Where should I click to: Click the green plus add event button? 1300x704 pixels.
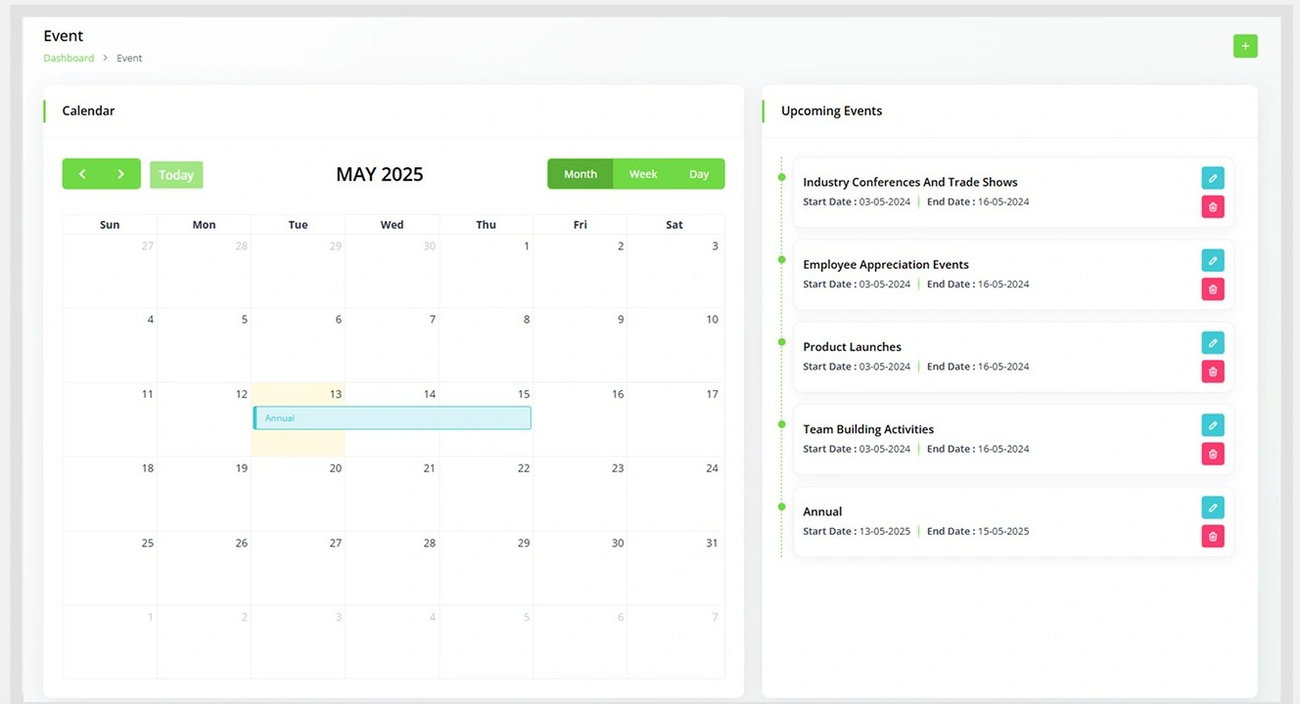point(1244,46)
